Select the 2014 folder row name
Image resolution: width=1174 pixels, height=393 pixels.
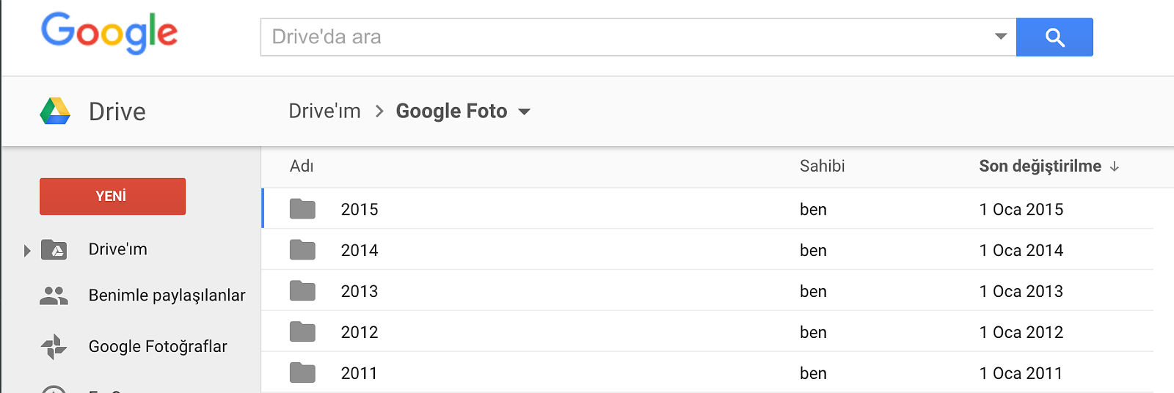tap(360, 251)
